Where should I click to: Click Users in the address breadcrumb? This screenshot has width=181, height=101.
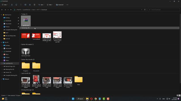point(34,10)
